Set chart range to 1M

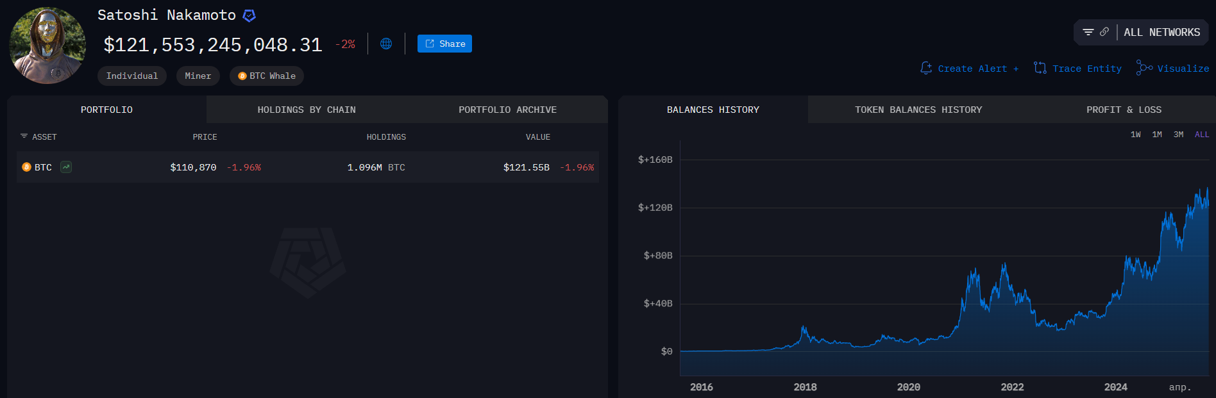coord(1157,135)
